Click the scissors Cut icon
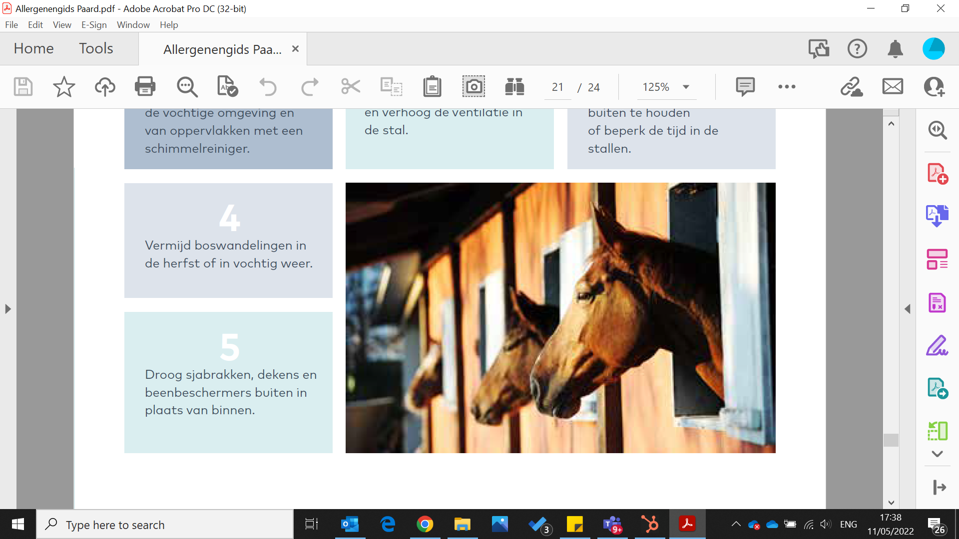The height and width of the screenshot is (539, 959). coord(350,87)
